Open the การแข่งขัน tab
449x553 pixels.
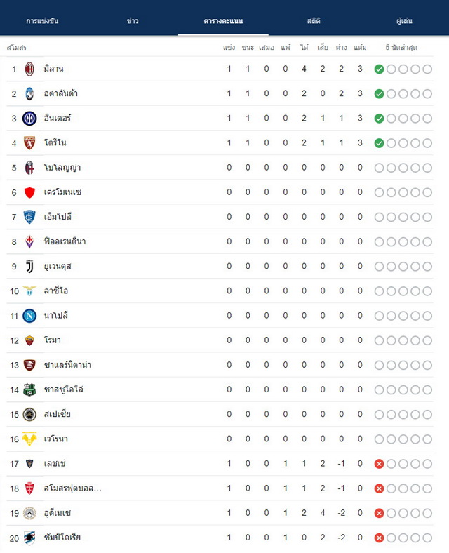pos(42,21)
